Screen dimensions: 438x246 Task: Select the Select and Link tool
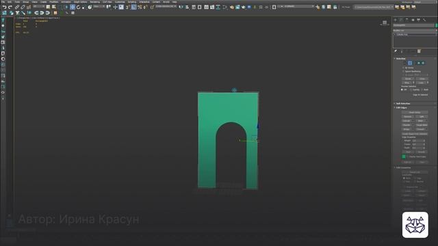point(16,7)
